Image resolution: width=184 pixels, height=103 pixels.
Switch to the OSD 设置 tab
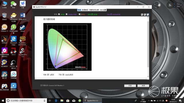[103, 10]
